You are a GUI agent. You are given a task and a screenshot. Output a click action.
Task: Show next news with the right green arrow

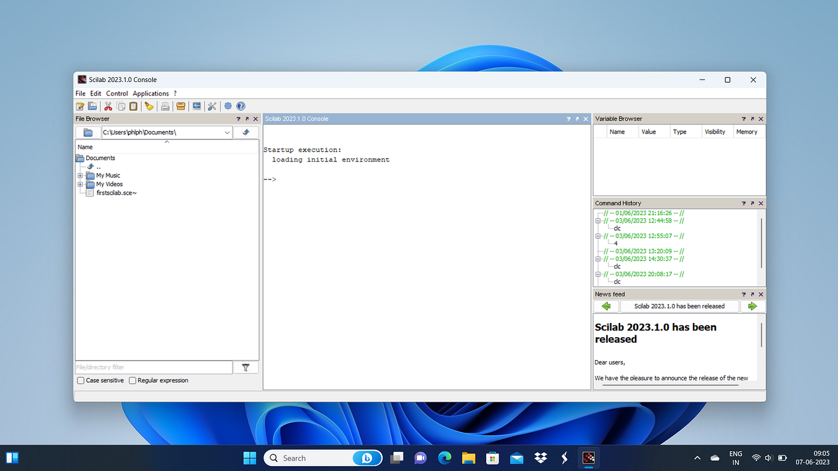click(752, 306)
